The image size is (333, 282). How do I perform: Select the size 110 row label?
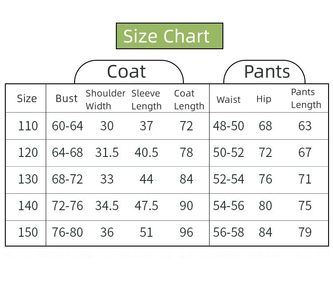28,126
